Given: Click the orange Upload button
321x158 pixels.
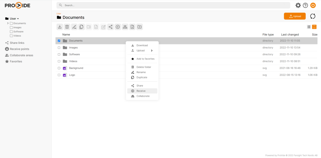Looking at the screenshot, I should coord(295,16).
